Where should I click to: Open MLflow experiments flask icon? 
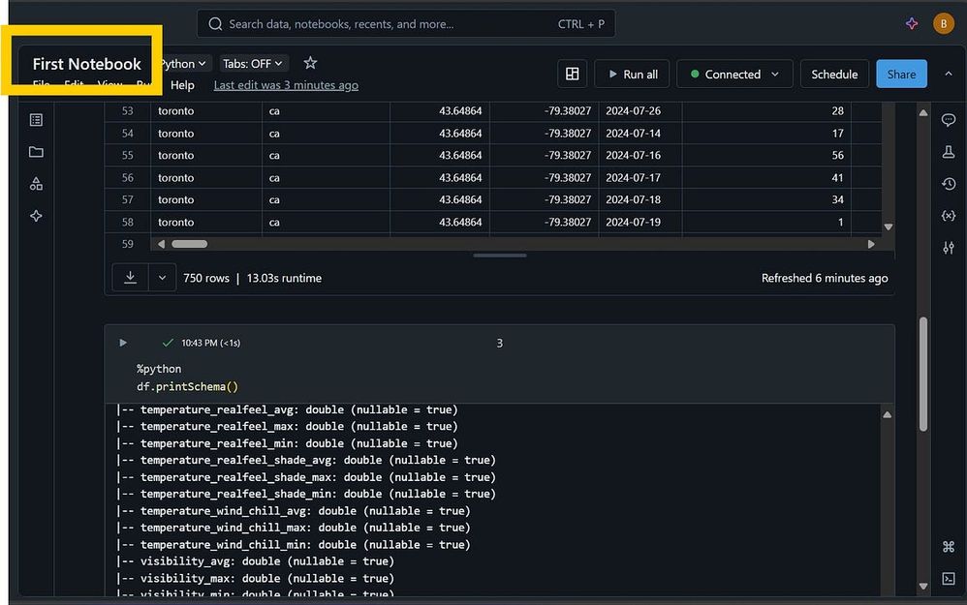coord(949,152)
